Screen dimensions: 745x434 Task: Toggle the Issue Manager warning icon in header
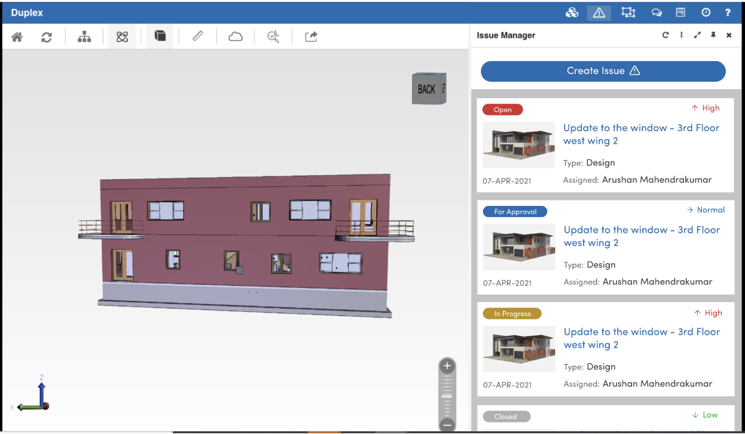pos(599,13)
